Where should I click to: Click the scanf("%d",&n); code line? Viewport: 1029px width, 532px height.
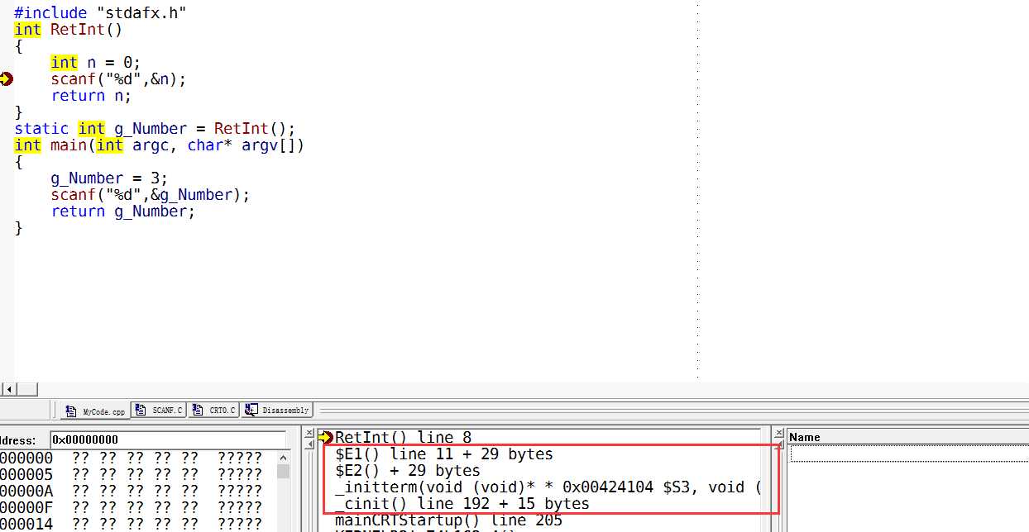coord(118,78)
